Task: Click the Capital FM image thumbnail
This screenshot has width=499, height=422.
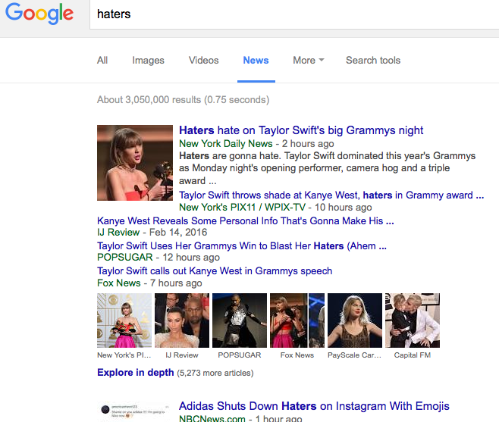Action: [413, 320]
